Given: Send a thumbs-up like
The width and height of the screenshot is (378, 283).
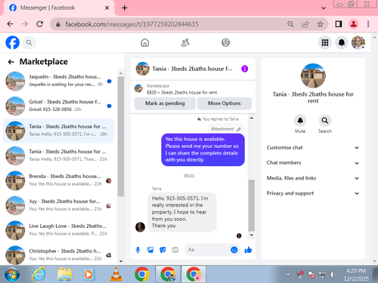Looking at the screenshot, I should point(248,250).
